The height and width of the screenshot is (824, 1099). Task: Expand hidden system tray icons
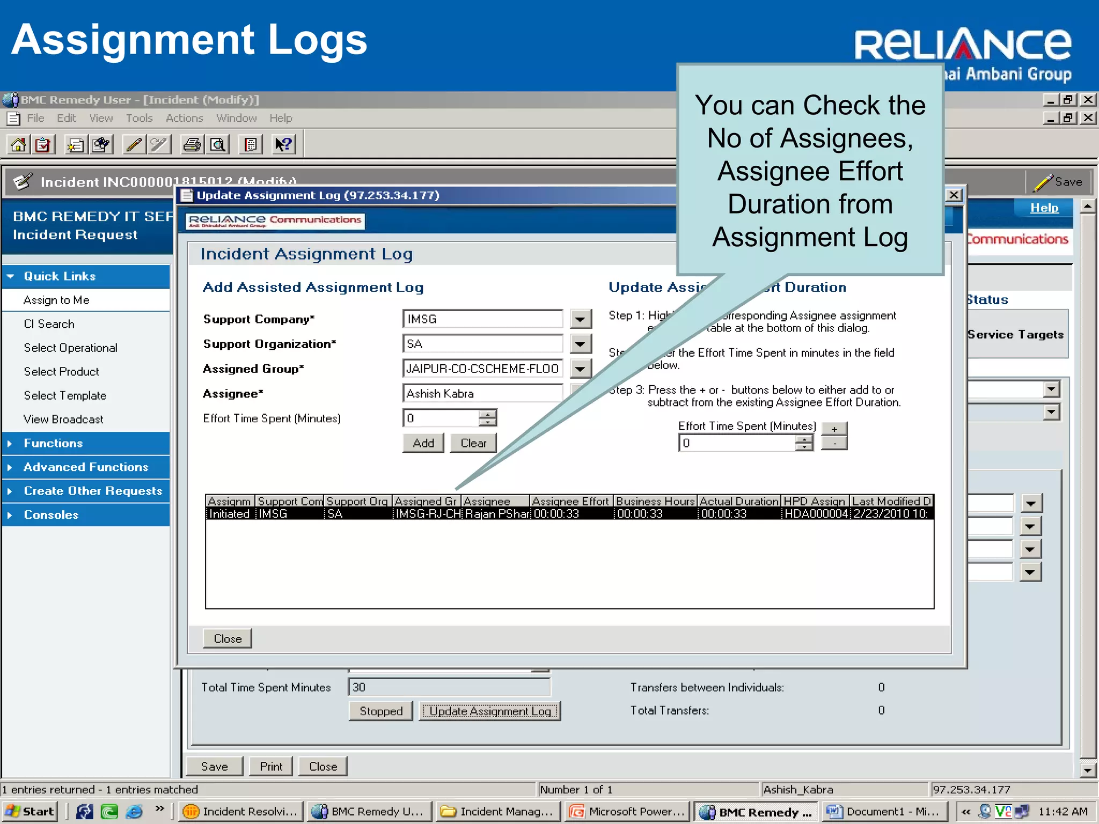(966, 812)
